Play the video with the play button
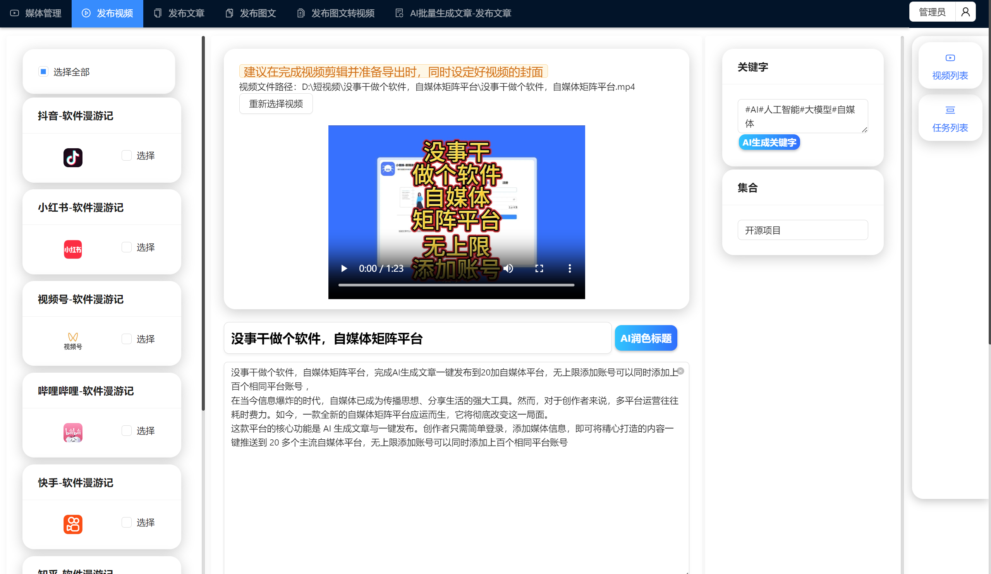The image size is (991, 574). pos(344,269)
